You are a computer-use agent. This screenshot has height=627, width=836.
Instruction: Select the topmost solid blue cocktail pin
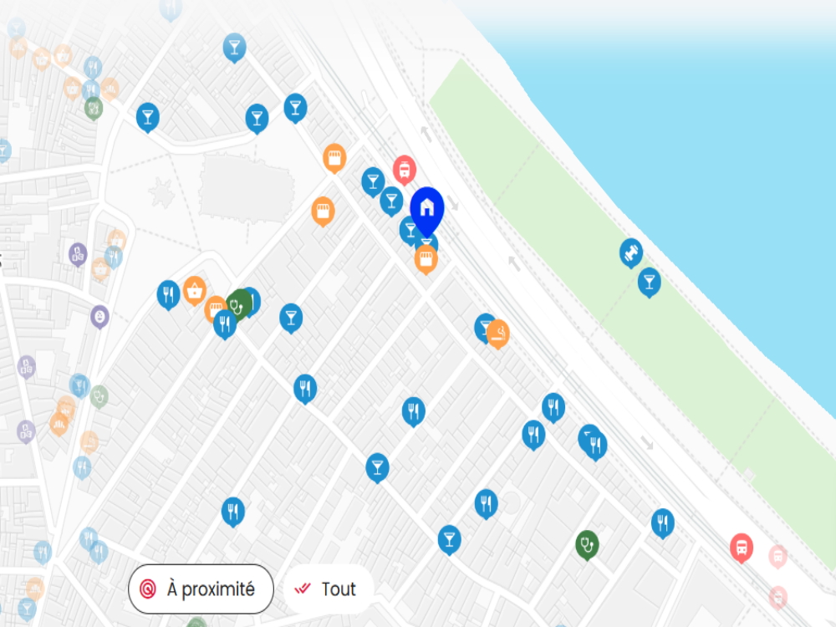click(x=234, y=47)
